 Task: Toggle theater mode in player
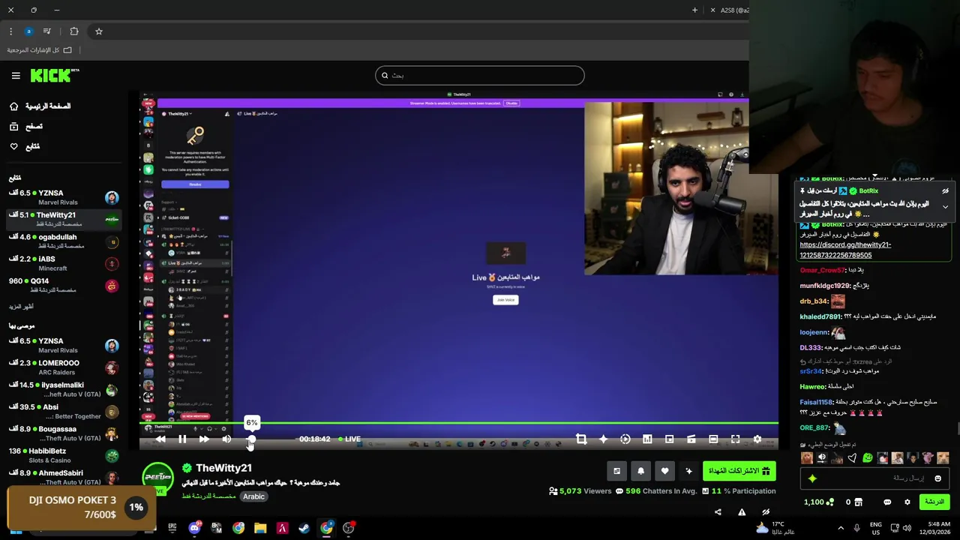[x=713, y=439]
